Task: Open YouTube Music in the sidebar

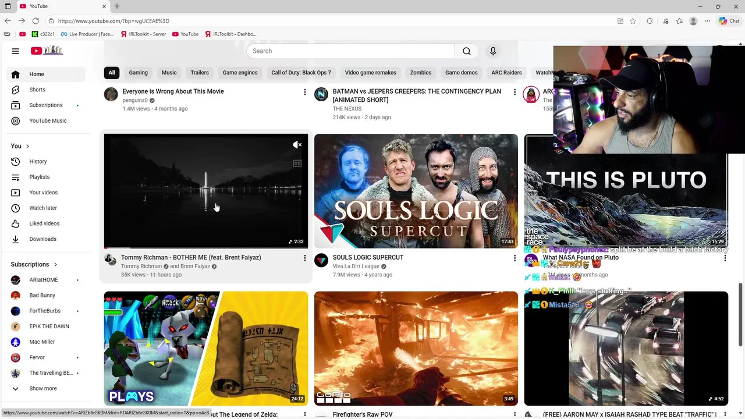Action: [45, 120]
